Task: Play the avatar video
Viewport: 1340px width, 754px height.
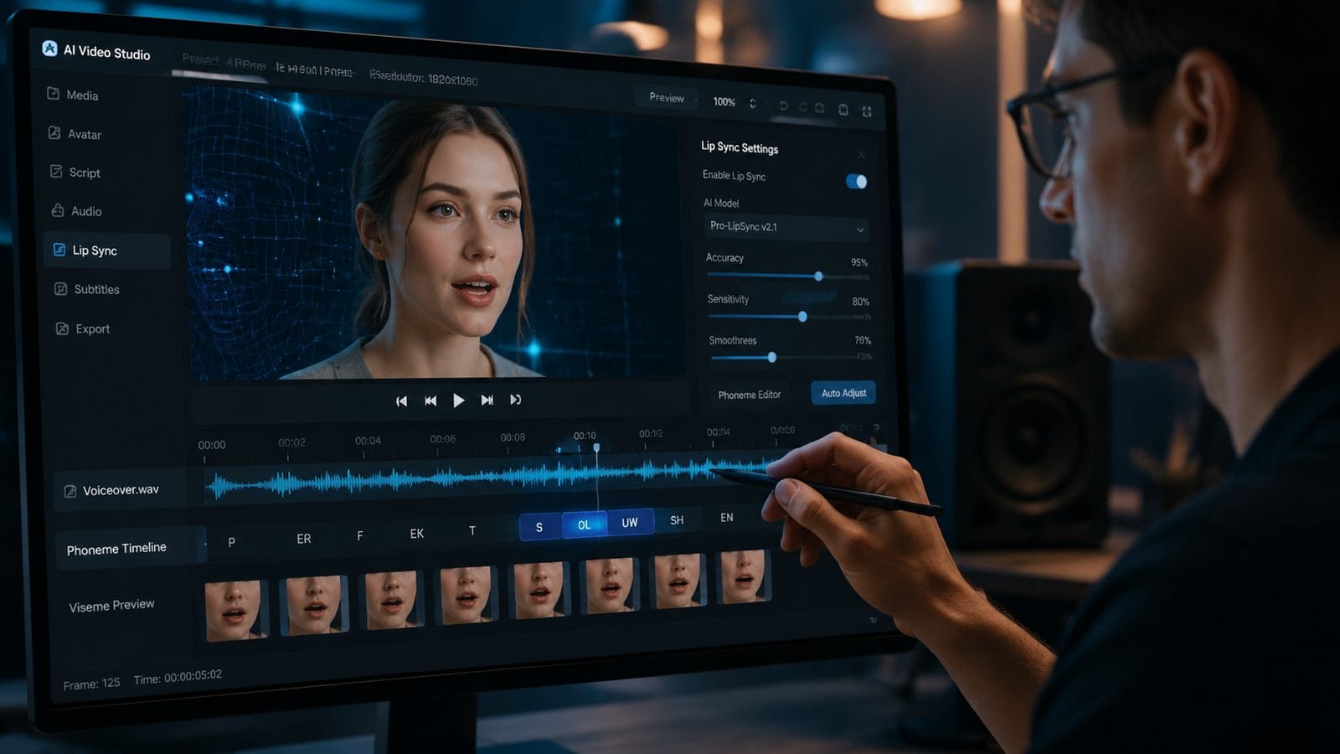Action: pos(458,400)
